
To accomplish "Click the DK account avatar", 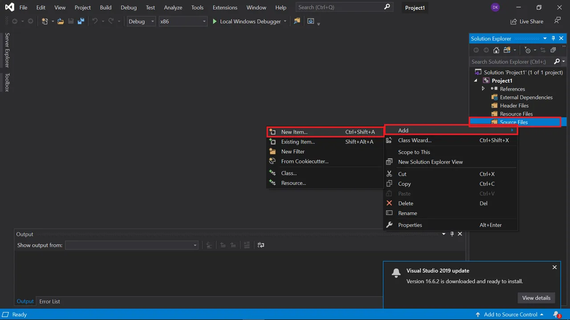I will point(495,8).
